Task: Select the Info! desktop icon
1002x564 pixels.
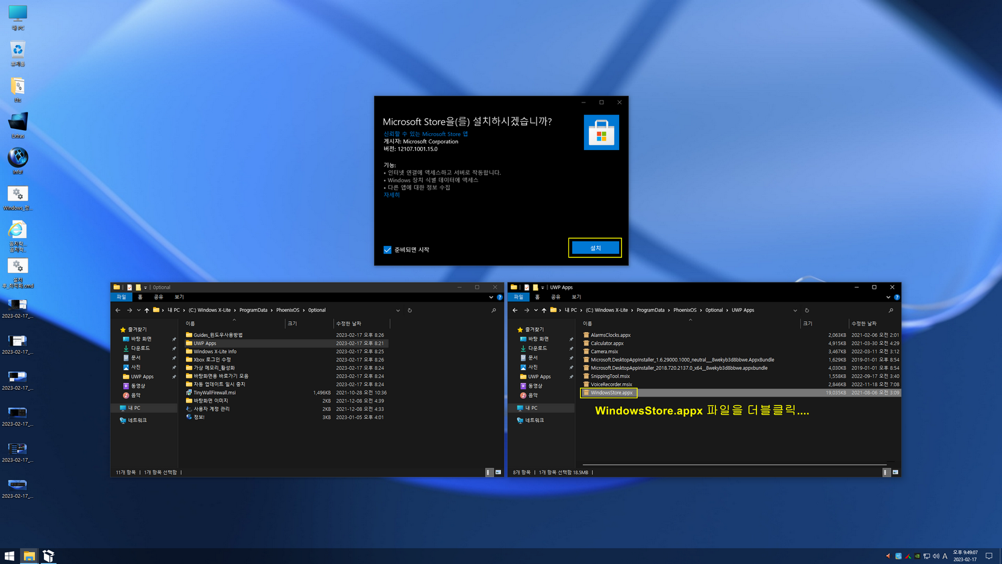Action: tap(17, 161)
